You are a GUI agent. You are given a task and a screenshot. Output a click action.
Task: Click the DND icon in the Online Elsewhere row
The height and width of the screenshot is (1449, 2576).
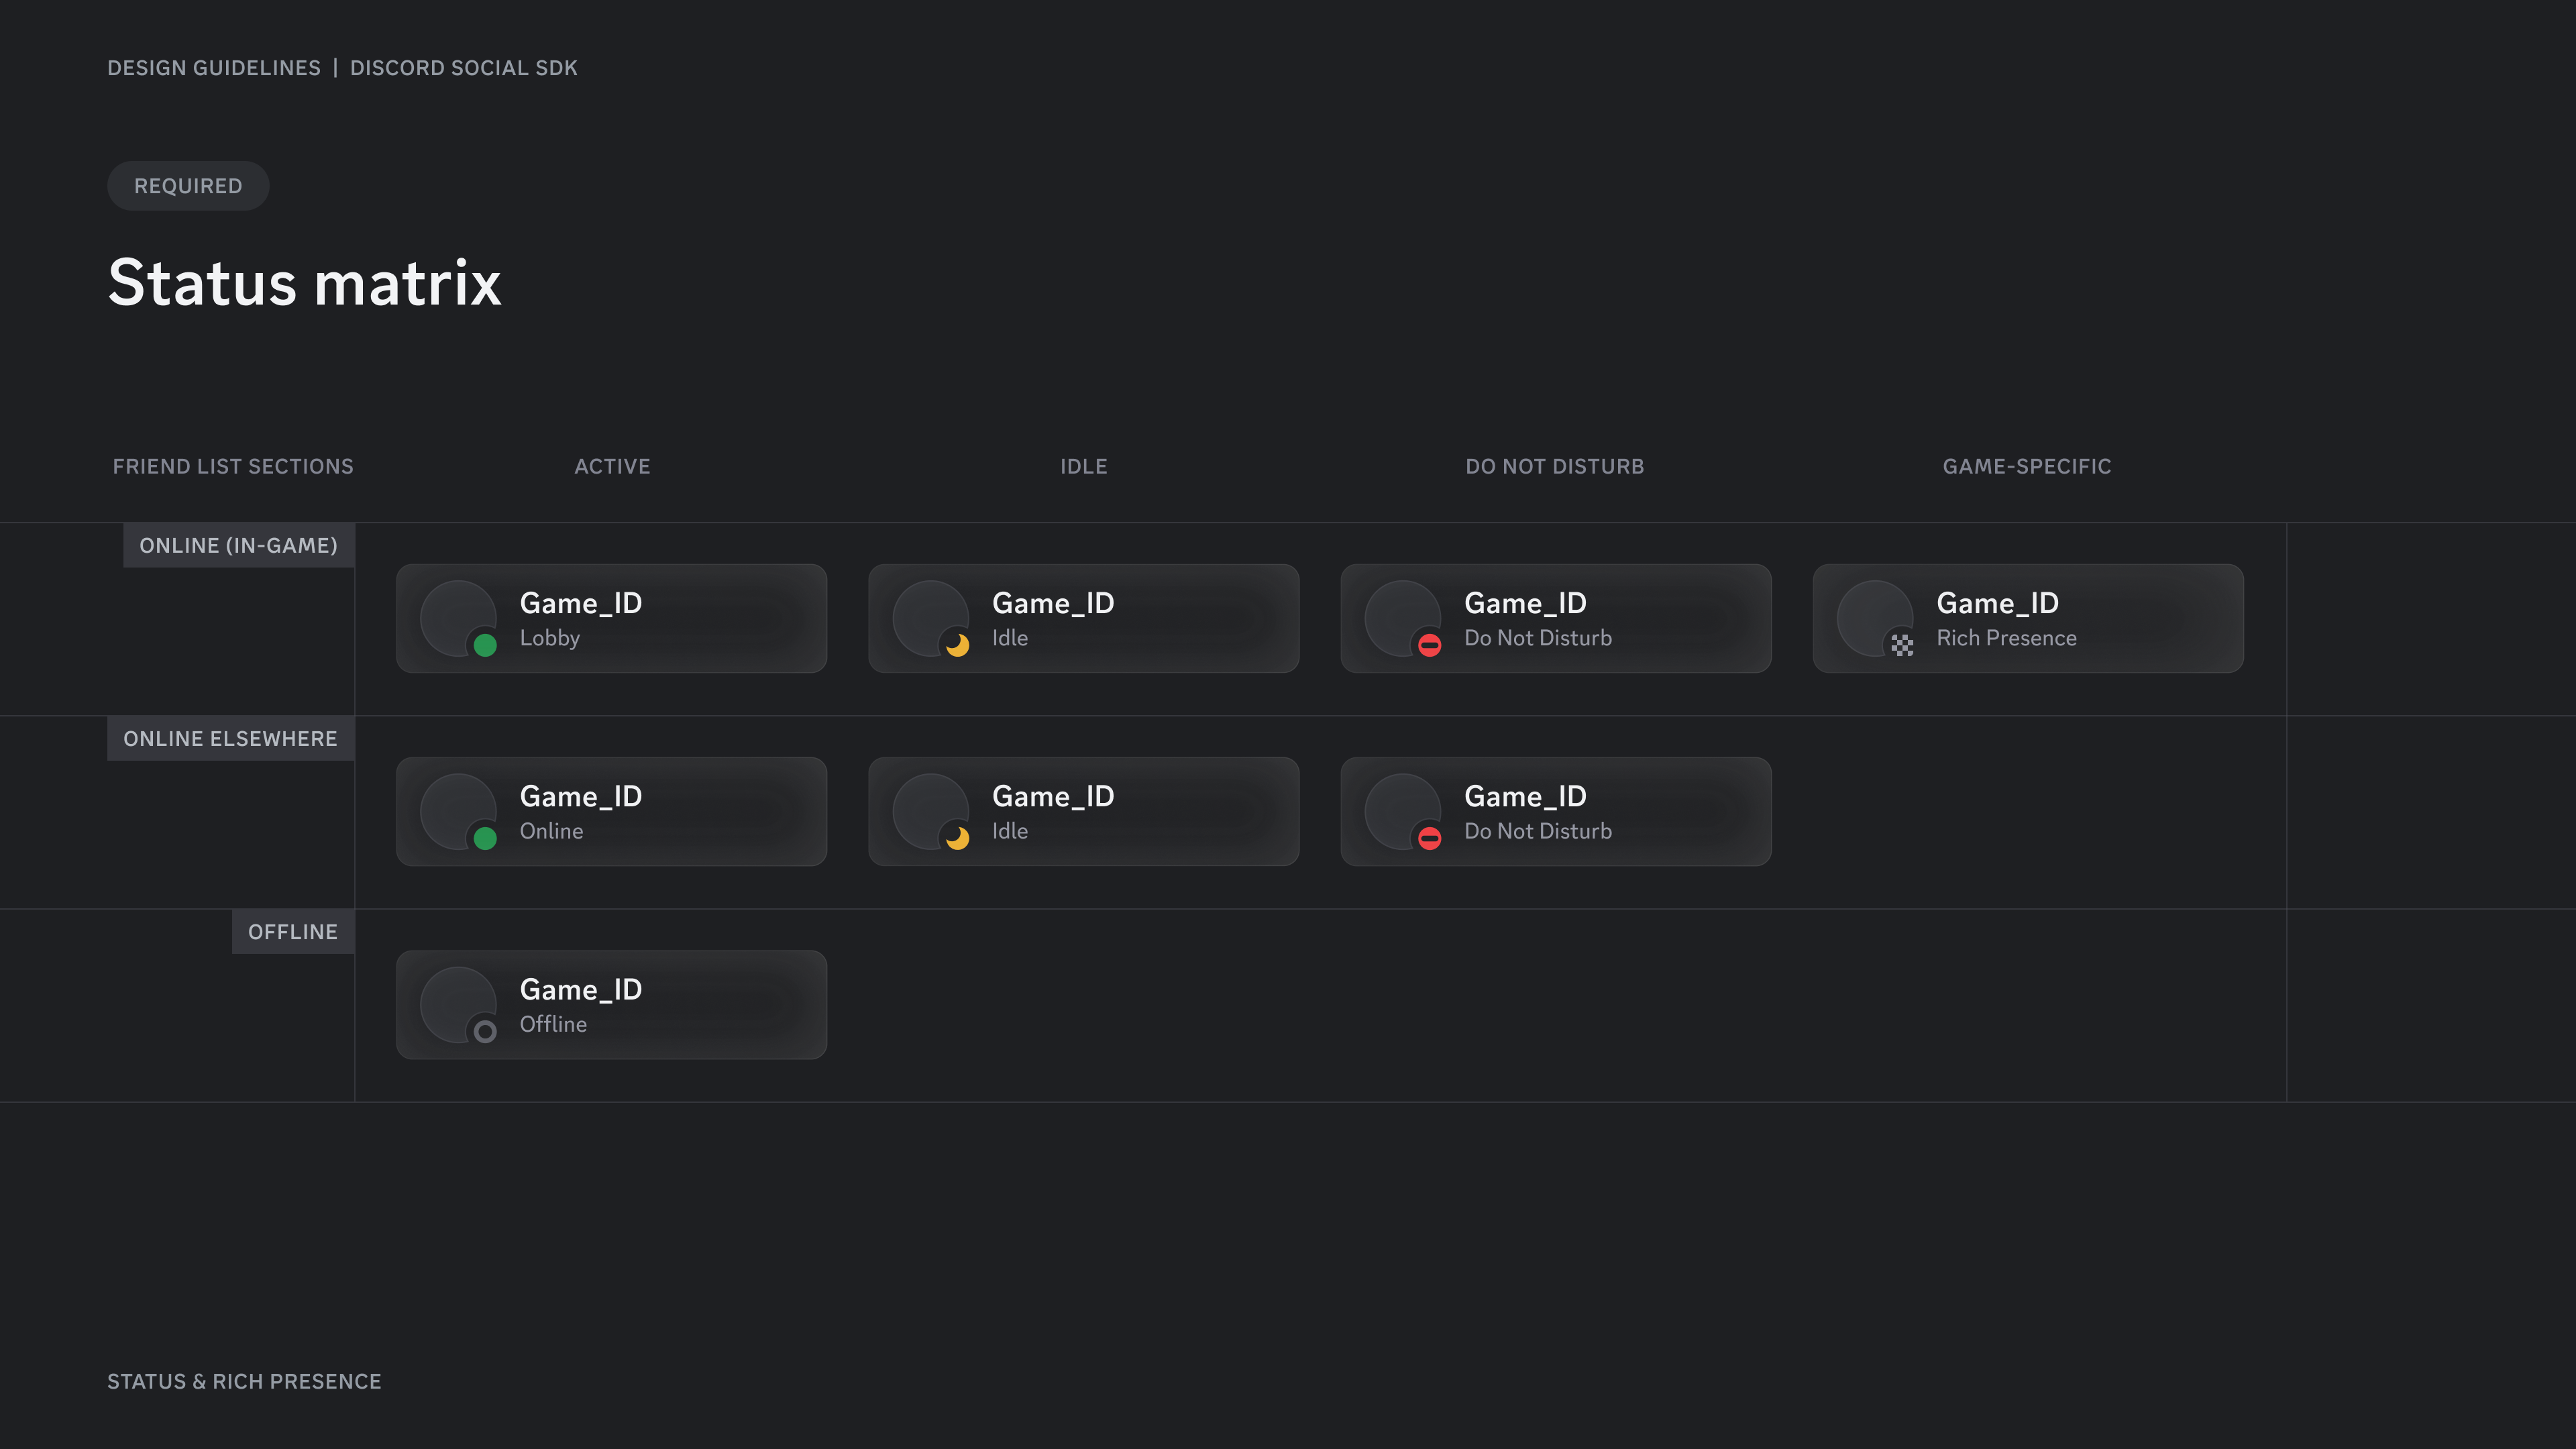1431,839
